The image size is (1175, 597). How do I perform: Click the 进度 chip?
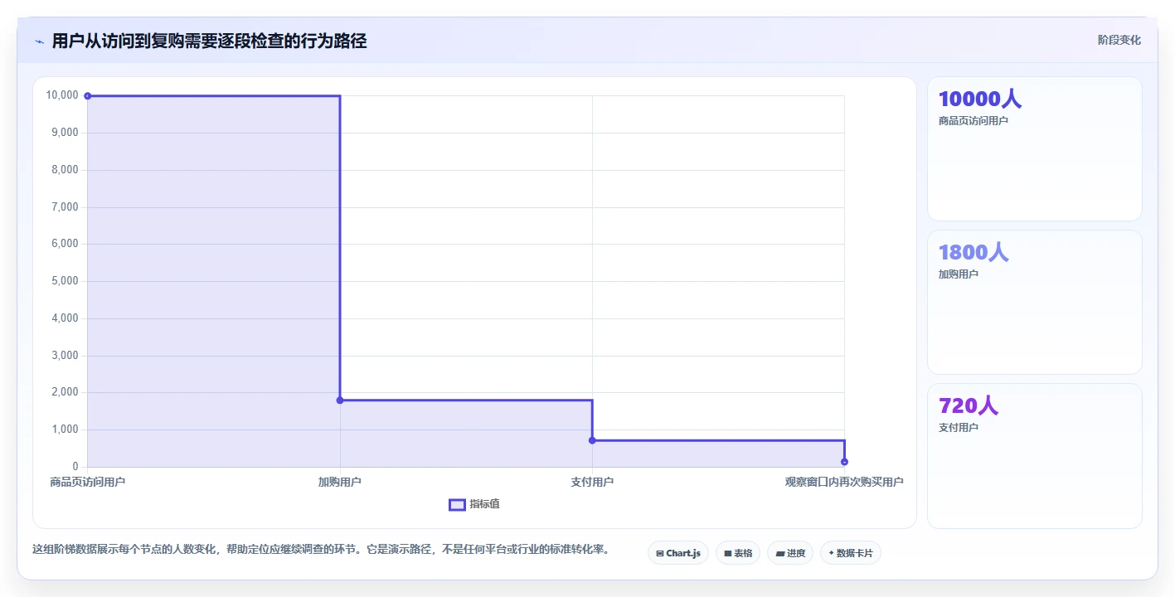[x=790, y=553]
